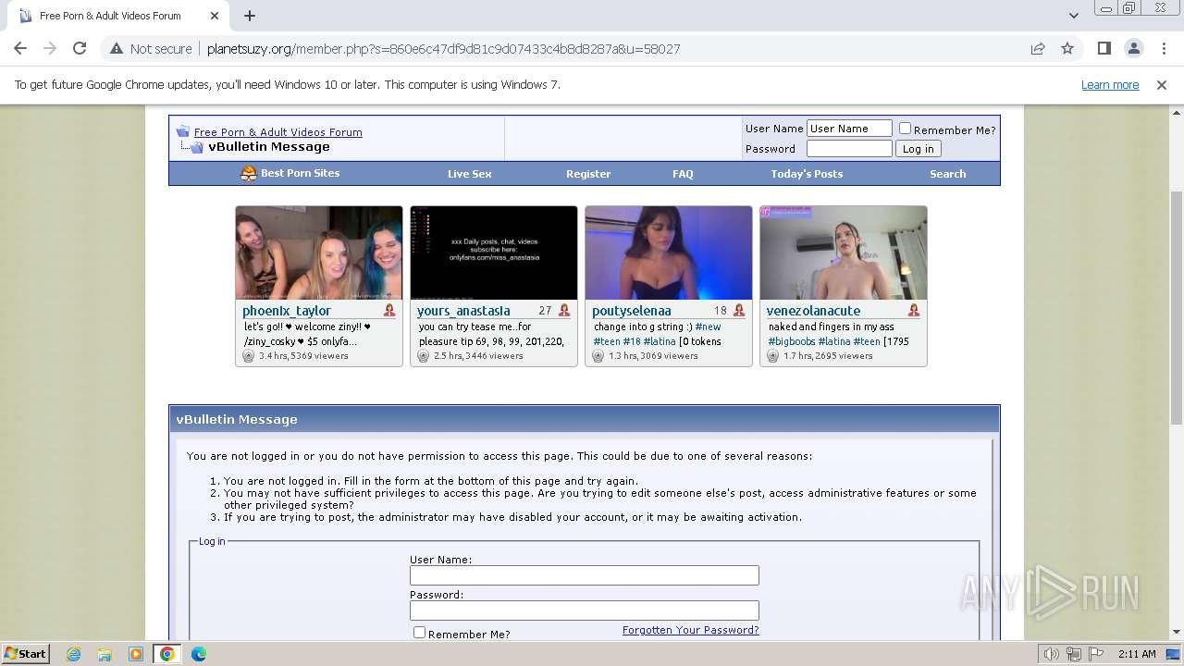Open the Chrome three-dot menu

pos(1163,48)
